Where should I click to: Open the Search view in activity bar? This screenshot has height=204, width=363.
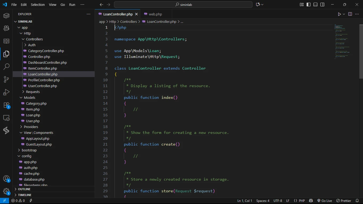(x=6, y=66)
